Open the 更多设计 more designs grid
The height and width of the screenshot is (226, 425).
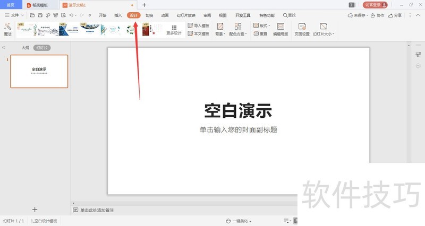point(174,30)
